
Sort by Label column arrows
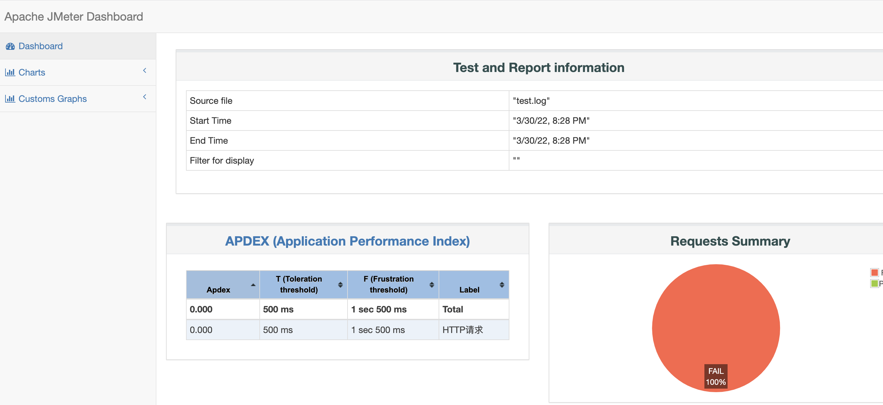pos(502,285)
